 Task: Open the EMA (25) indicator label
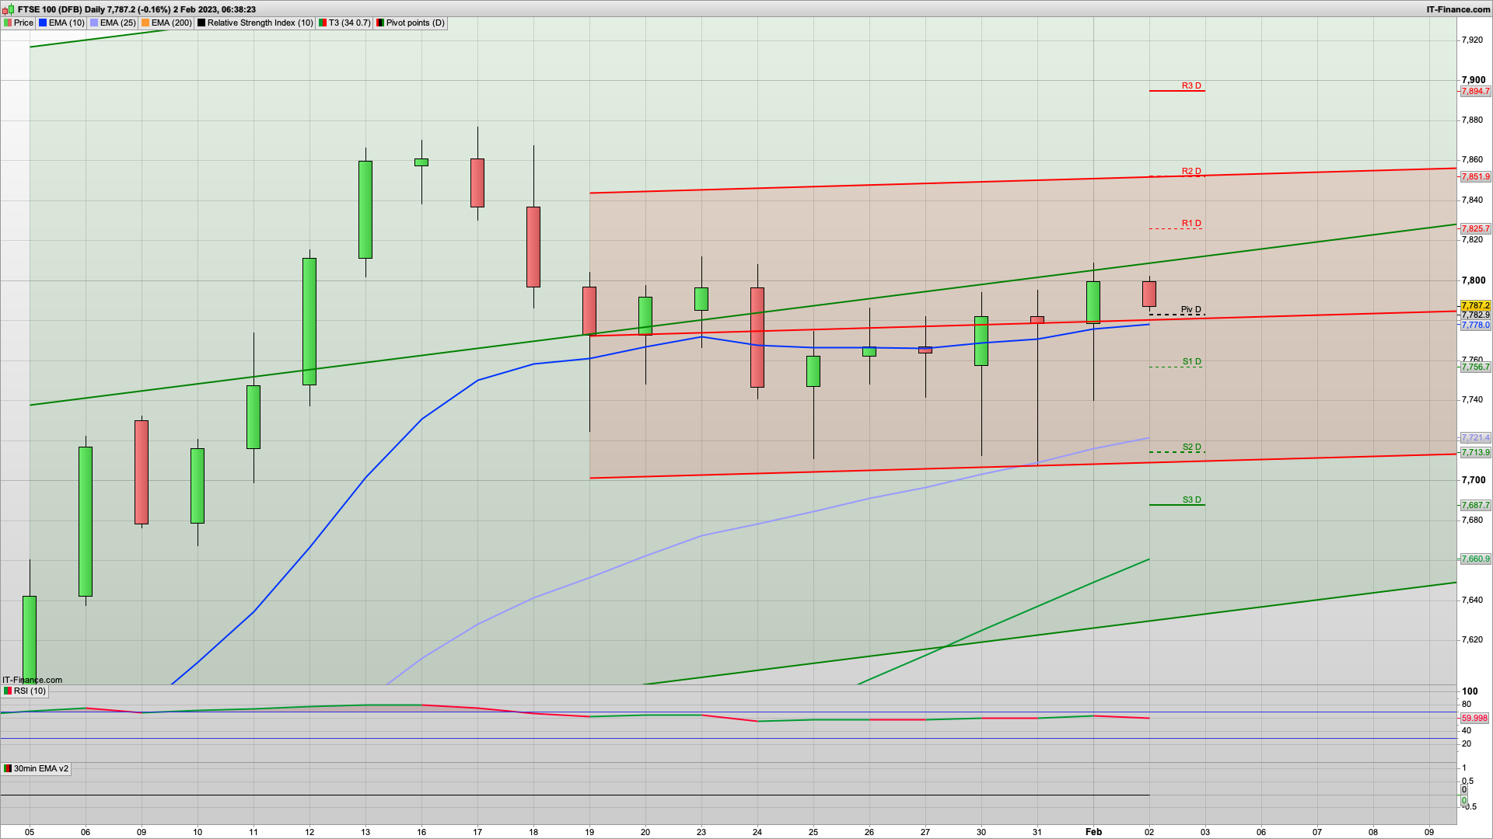[x=117, y=23]
